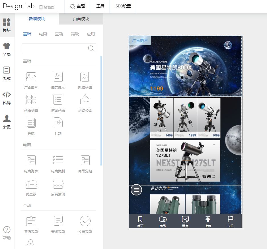Select the 互动 category tab
This screenshot has height=249, width=267.
(59, 34)
